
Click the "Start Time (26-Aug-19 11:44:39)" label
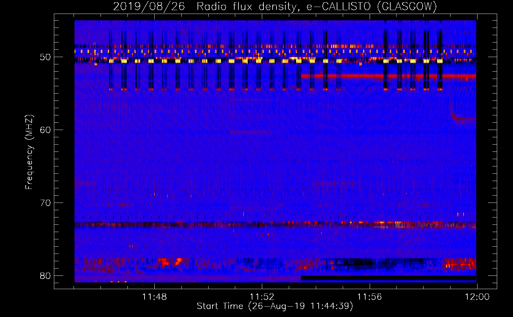275,306
